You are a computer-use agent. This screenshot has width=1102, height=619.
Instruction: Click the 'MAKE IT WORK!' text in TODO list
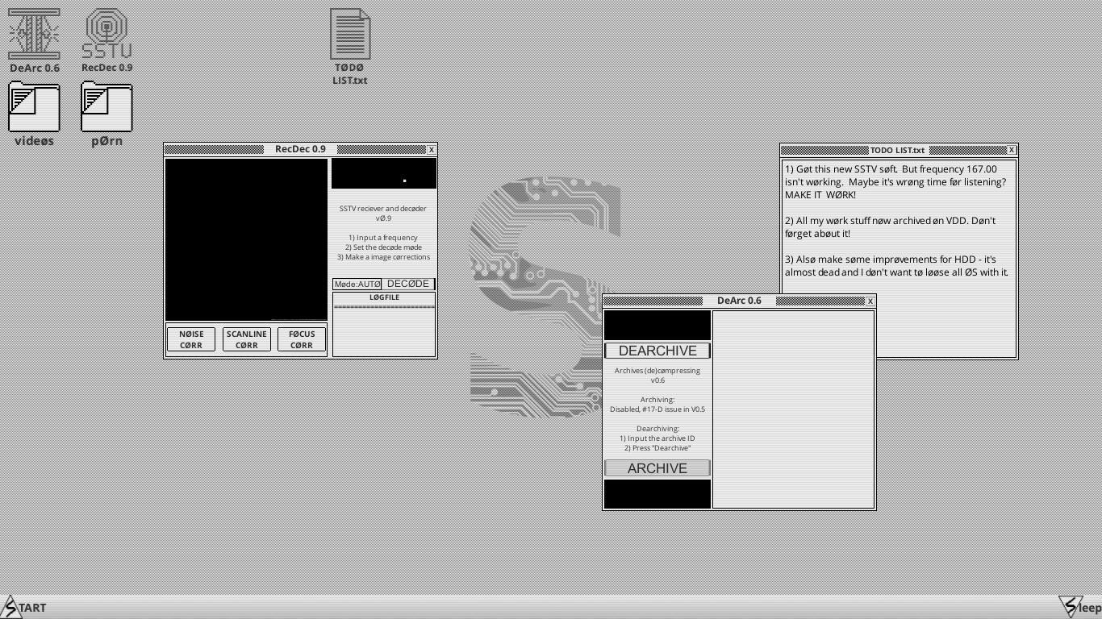820,195
